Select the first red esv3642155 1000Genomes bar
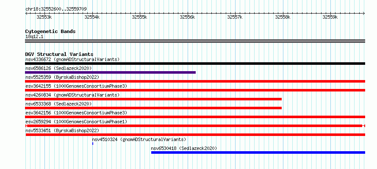Viewport: 377px width, 169px height. tap(195, 90)
